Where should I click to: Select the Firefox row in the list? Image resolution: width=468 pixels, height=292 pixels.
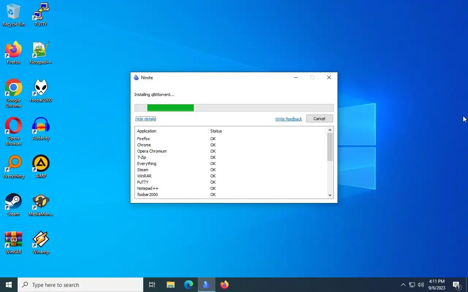tap(230, 139)
